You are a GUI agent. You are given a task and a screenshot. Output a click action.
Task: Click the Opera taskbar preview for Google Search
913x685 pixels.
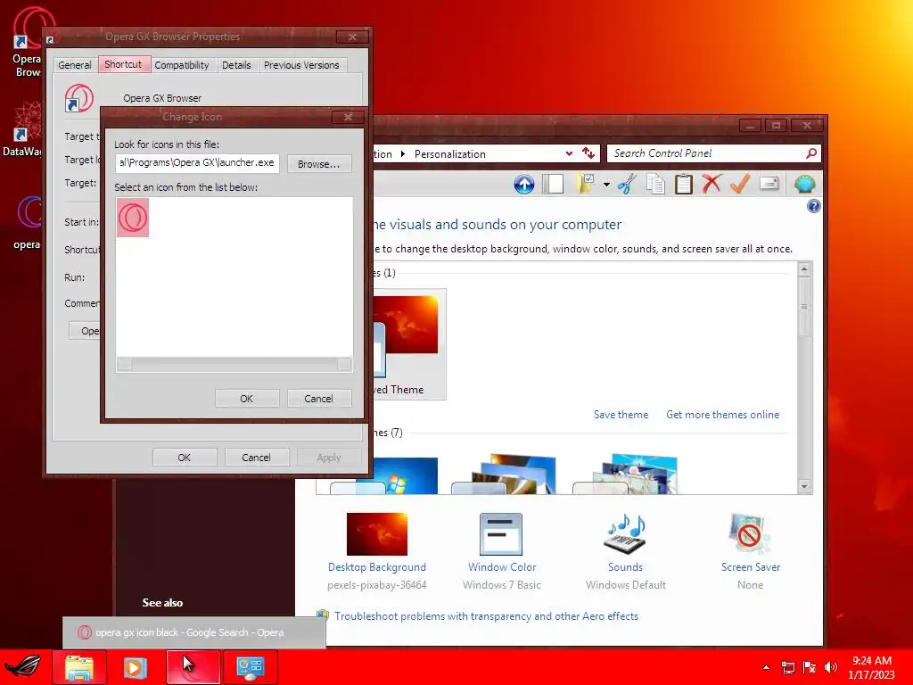[193, 632]
